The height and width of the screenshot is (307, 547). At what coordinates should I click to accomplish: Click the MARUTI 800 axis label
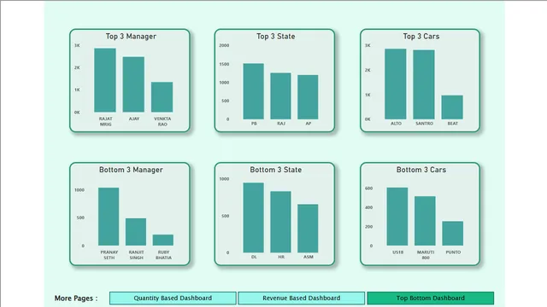point(426,255)
